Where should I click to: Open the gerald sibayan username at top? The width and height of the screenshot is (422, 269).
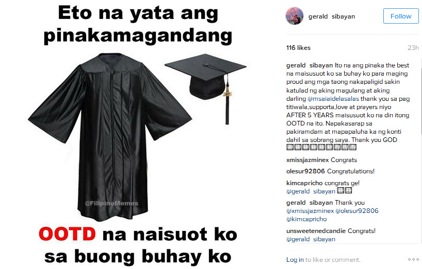332,16
